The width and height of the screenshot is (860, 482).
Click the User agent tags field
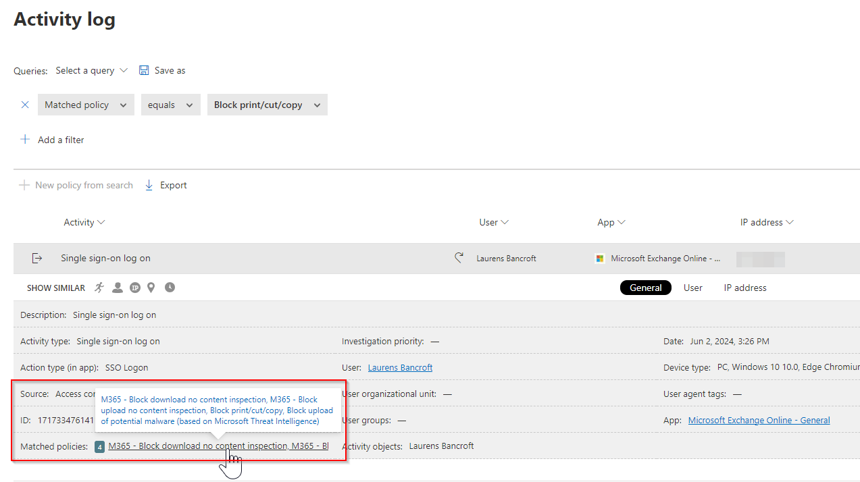click(703, 394)
